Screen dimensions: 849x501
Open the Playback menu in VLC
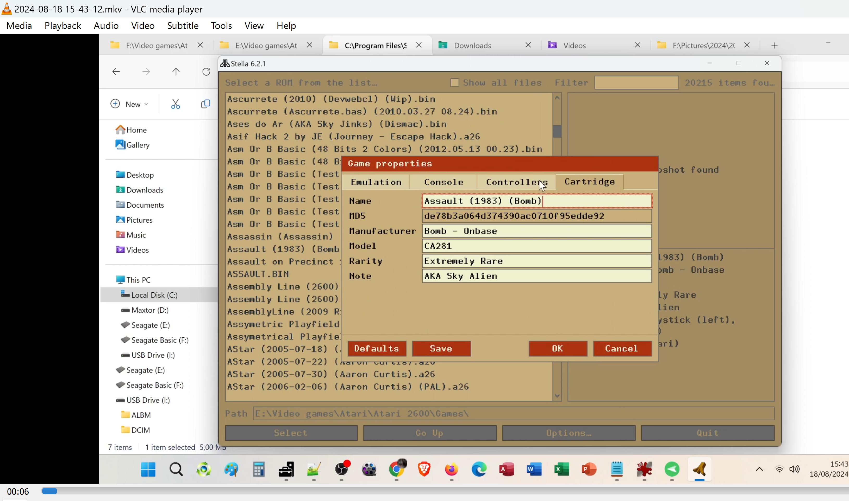click(x=63, y=26)
